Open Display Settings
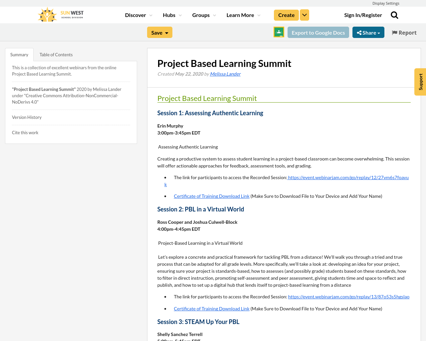Image resolution: width=426 pixels, height=341 pixels. click(x=386, y=3)
